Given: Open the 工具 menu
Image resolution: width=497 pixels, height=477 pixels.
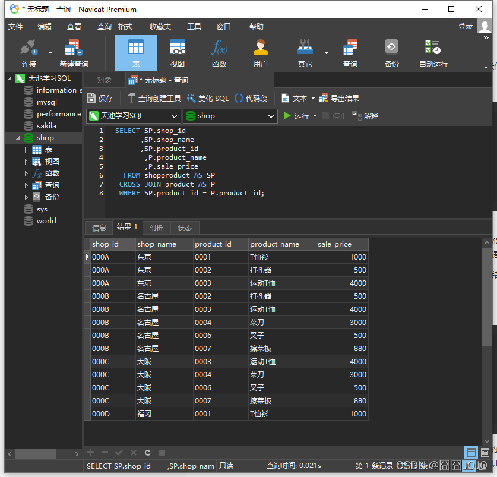Looking at the screenshot, I should coord(194,27).
